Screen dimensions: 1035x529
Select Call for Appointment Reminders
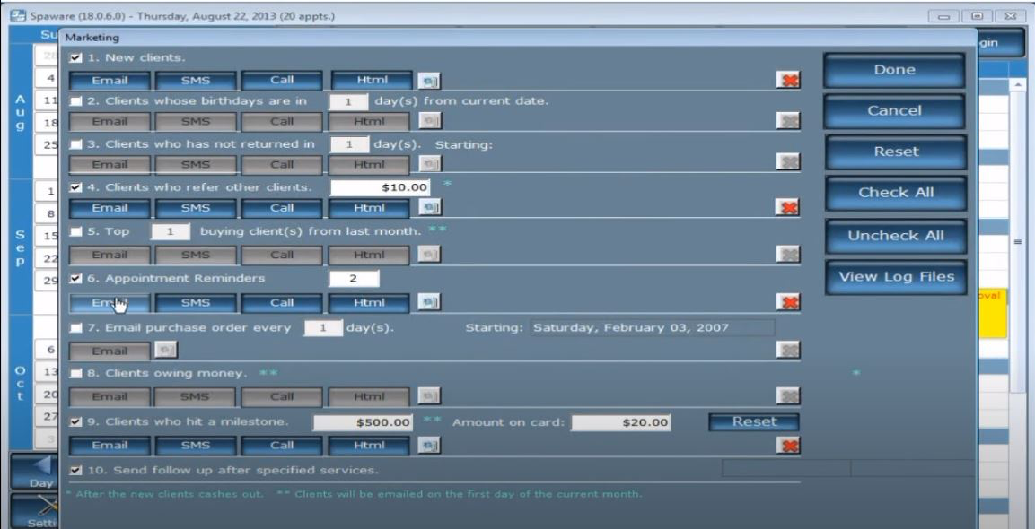pyautogui.click(x=282, y=303)
